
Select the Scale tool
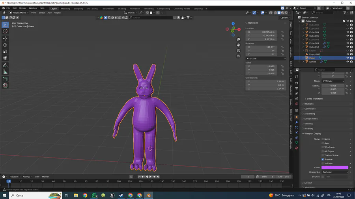click(5, 52)
